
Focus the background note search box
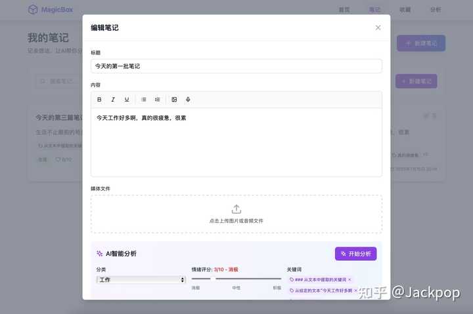click(59, 81)
